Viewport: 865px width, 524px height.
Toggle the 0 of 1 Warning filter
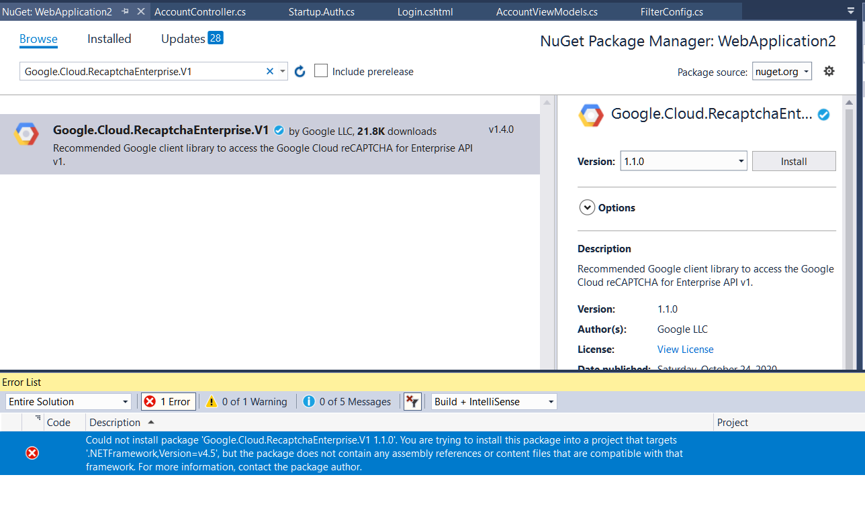pos(246,402)
